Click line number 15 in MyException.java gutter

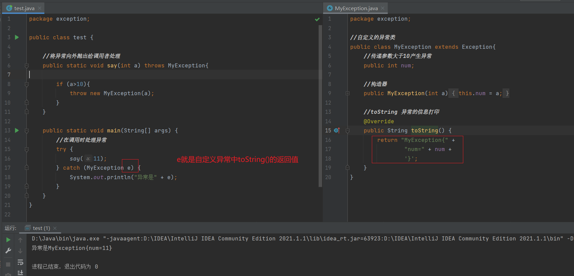(x=328, y=130)
